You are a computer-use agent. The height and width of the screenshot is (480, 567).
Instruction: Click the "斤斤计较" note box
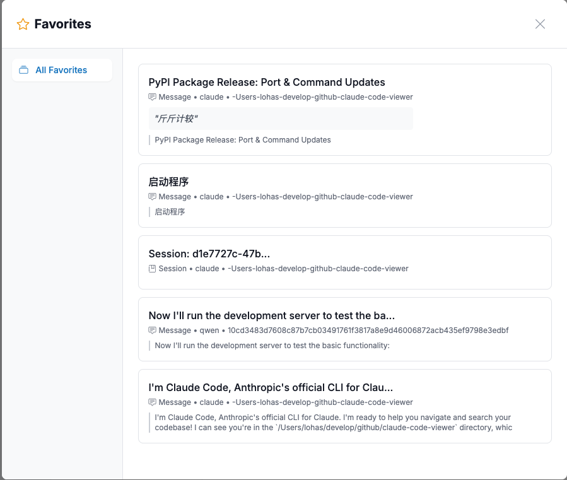click(x=281, y=119)
